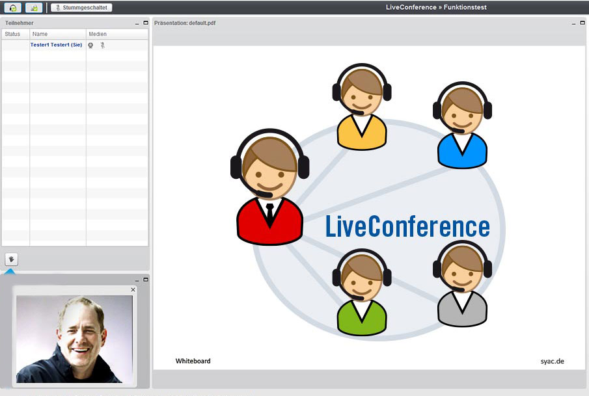589x396 pixels.
Task: Maximize the Teilnehmer panel
Action: tap(146, 23)
